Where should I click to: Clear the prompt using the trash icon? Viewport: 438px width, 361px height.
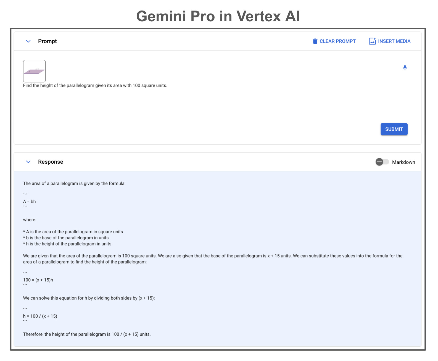(x=315, y=41)
